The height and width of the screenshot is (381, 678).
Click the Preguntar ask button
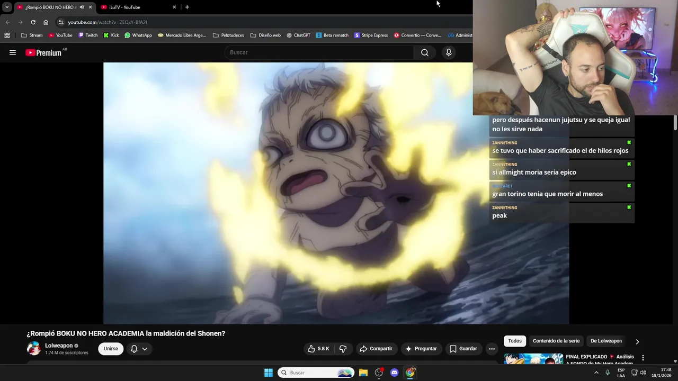click(421, 349)
